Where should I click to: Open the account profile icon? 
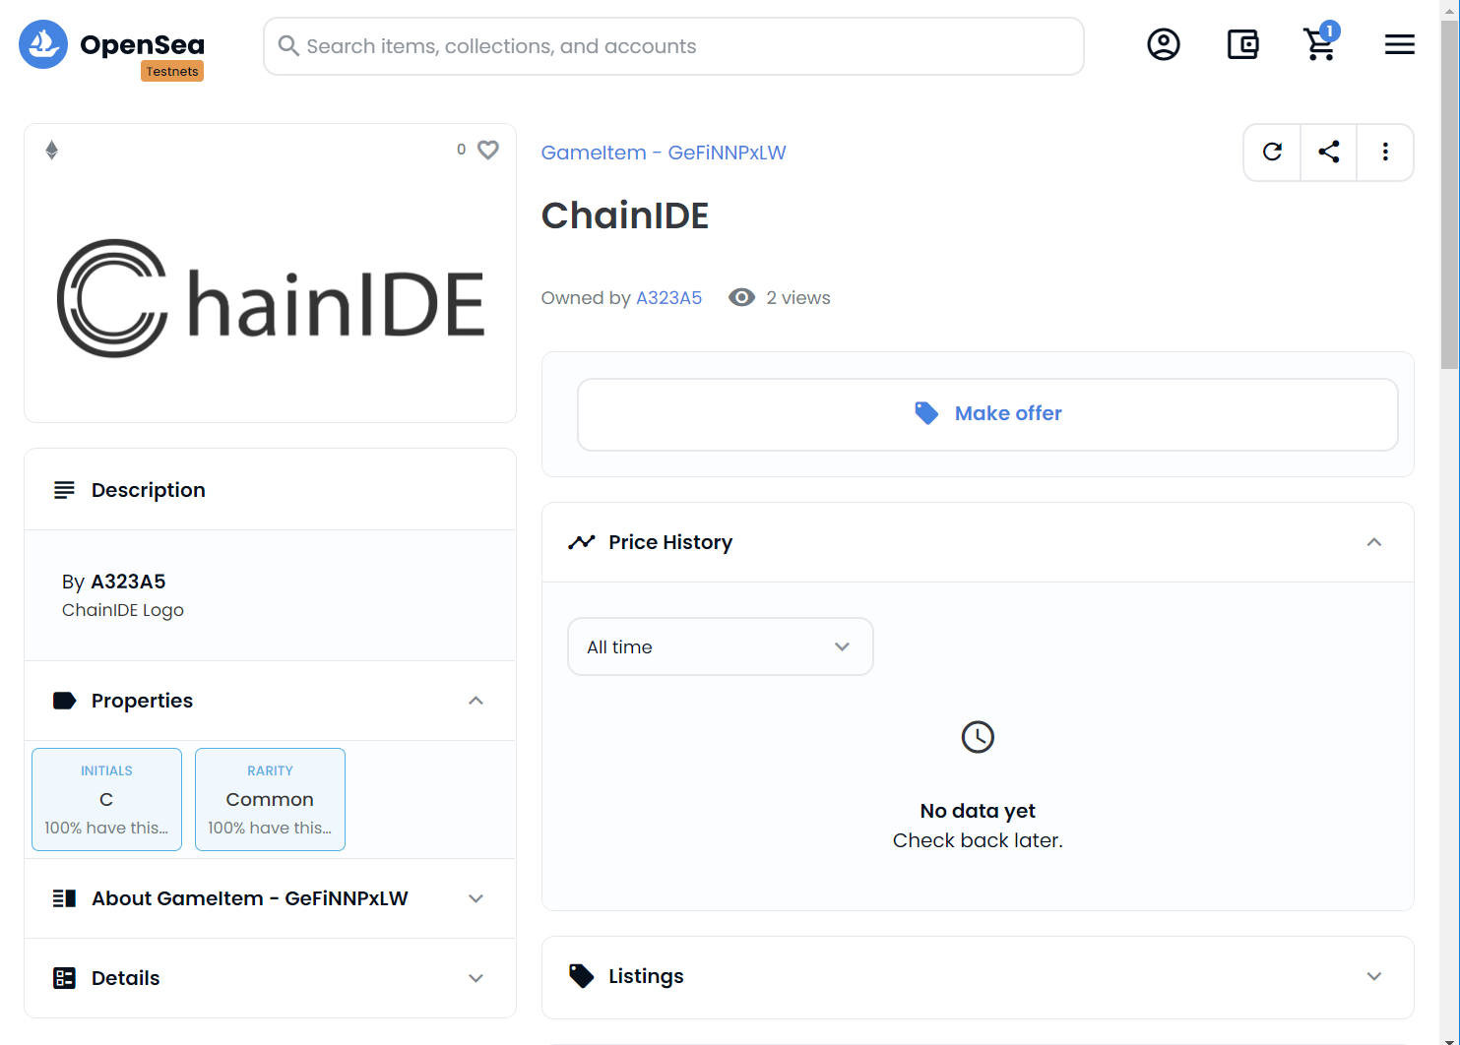coord(1163,44)
